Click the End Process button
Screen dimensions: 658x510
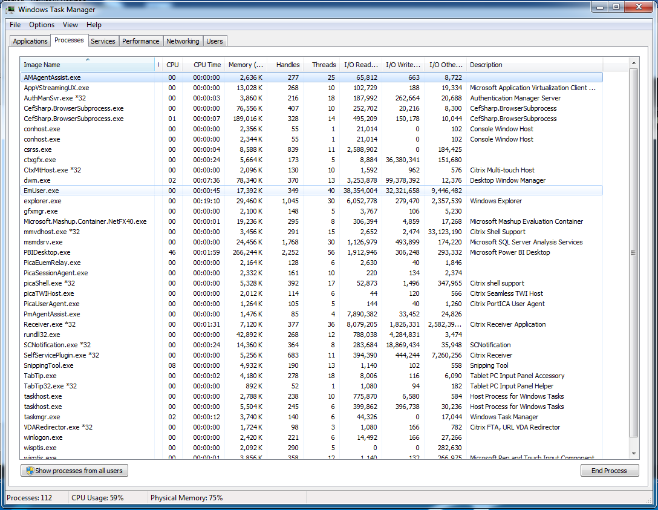610,471
